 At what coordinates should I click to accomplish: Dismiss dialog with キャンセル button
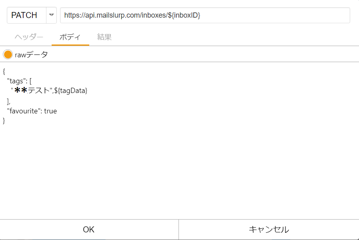[x=269, y=230]
